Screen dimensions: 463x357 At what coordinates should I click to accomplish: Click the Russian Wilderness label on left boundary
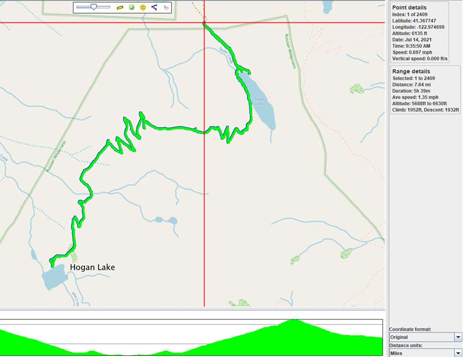click(57, 156)
